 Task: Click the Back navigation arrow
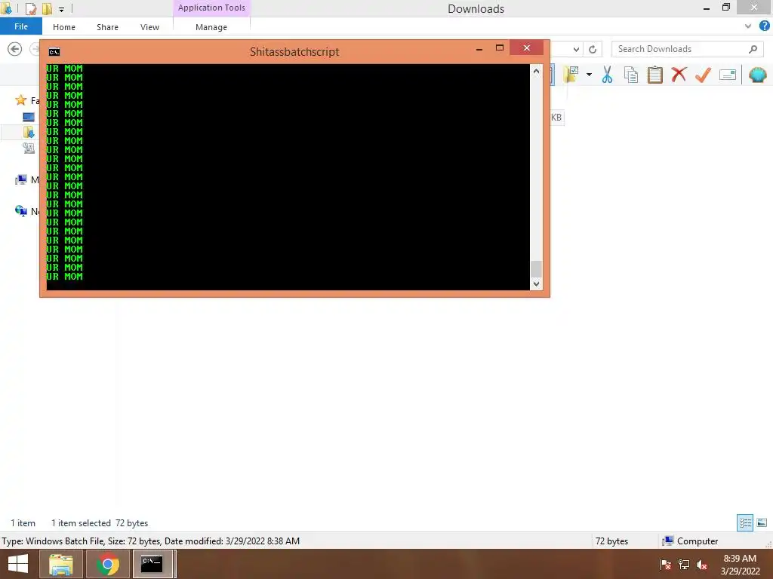[x=15, y=49]
